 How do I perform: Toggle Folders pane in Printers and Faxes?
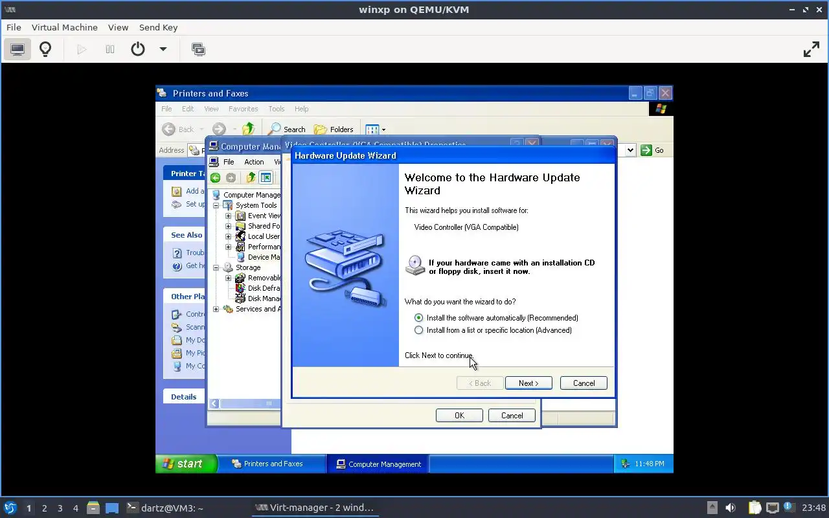[334, 129]
